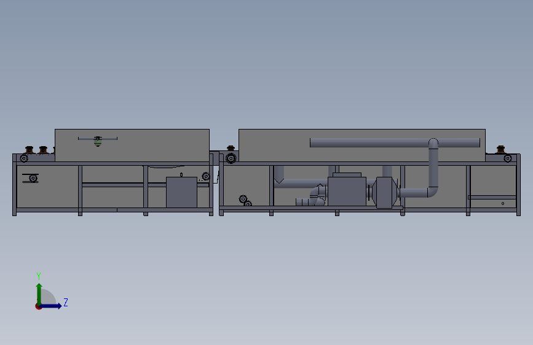This screenshot has height=345, width=533.
Task: Select the brown roller at far right end
Action: tap(500, 149)
